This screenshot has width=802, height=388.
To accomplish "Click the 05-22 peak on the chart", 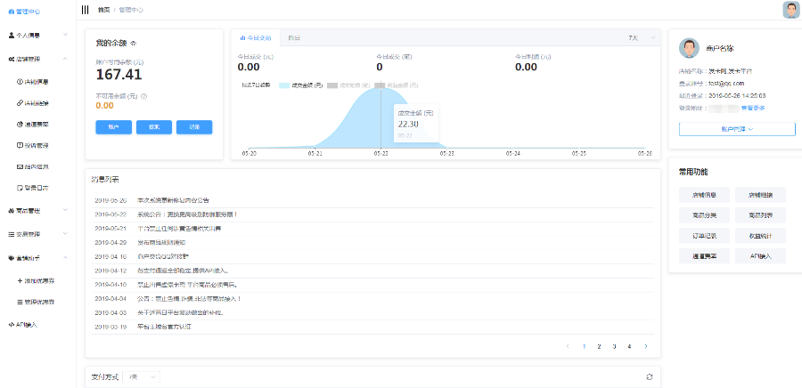I will pos(381,88).
